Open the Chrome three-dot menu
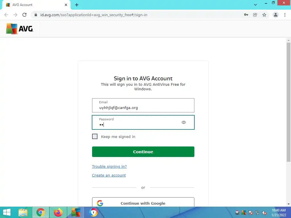The height and width of the screenshot is (218, 291). [285, 15]
